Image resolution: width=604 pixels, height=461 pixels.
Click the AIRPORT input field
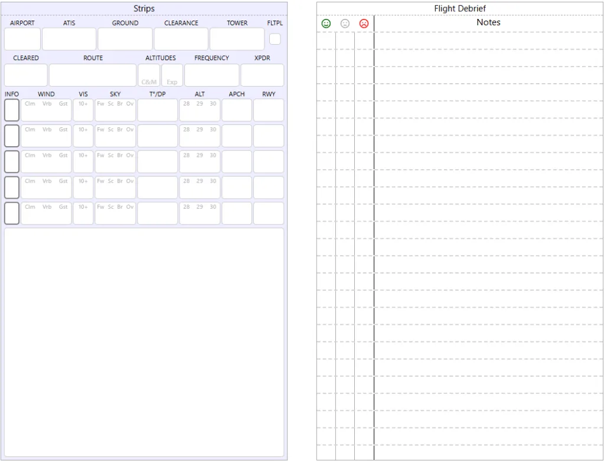click(x=22, y=39)
